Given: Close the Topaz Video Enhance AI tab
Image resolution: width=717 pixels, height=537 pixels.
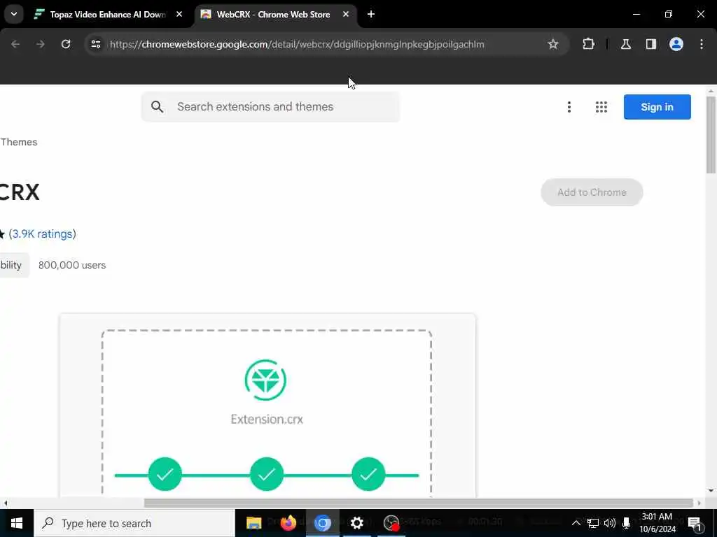Looking at the screenshot, I should pos(179,15).
